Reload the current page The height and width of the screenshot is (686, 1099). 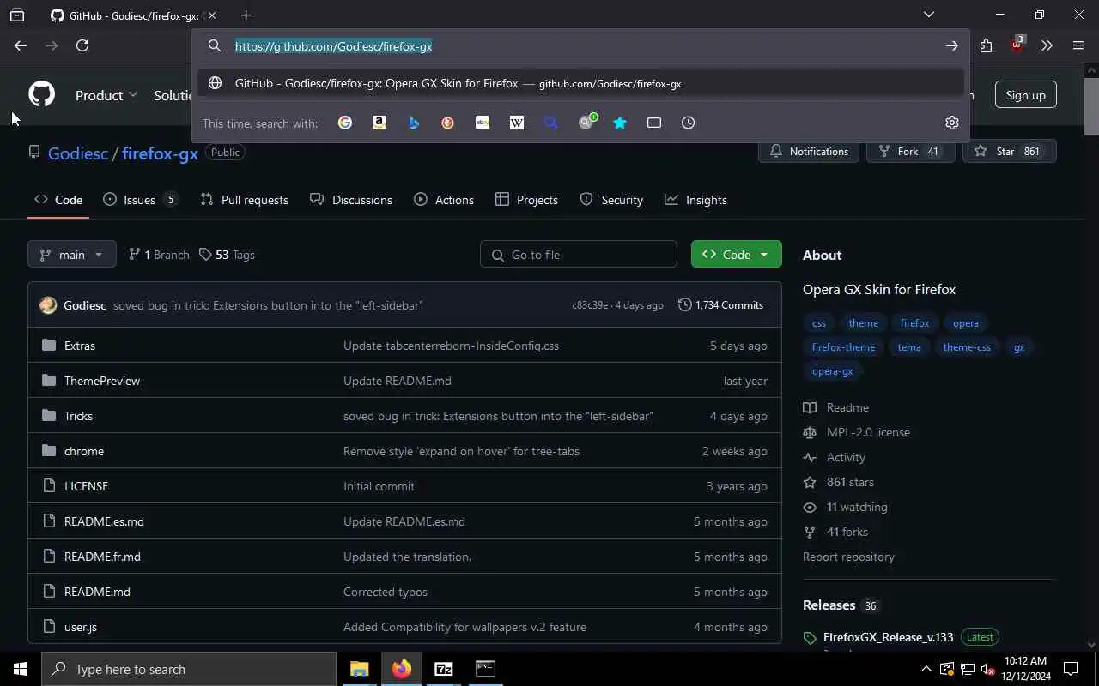[x=82, y=45]
